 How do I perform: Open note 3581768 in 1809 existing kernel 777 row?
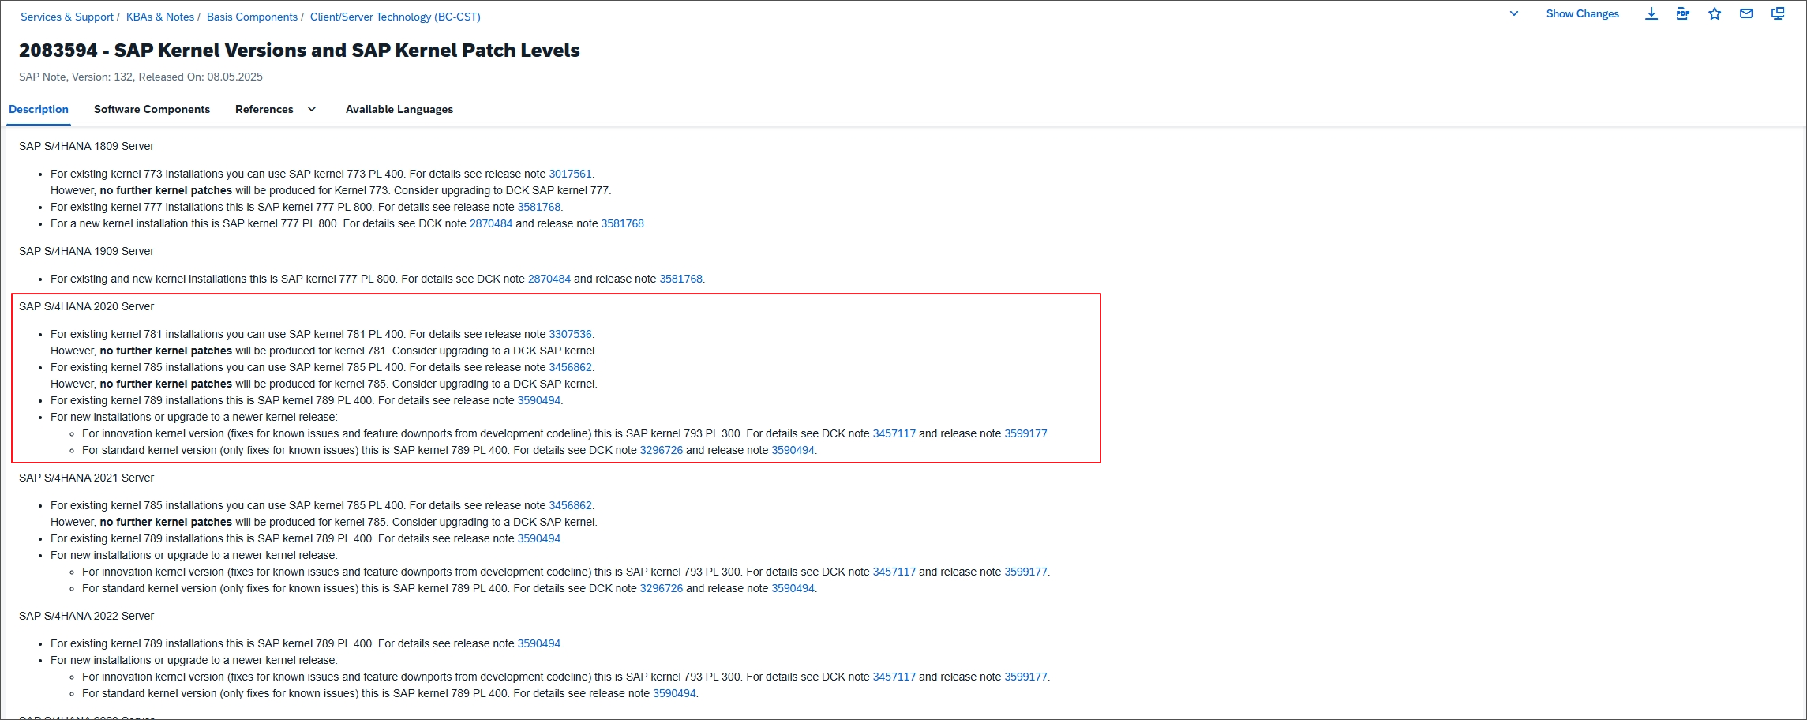tap(539, 207)
